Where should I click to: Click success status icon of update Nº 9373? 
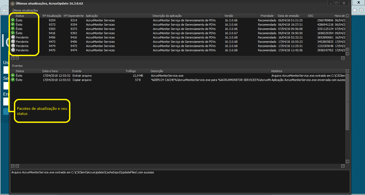coord(13,24)
